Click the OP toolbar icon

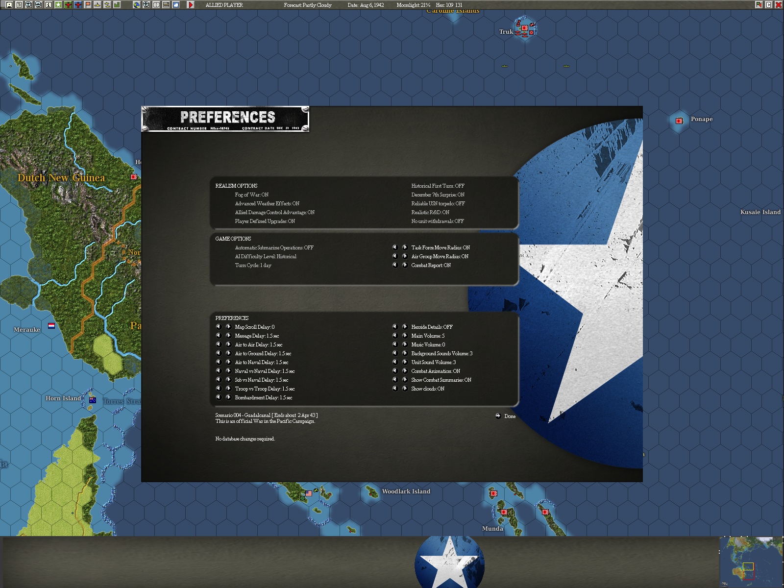(156, 5)
